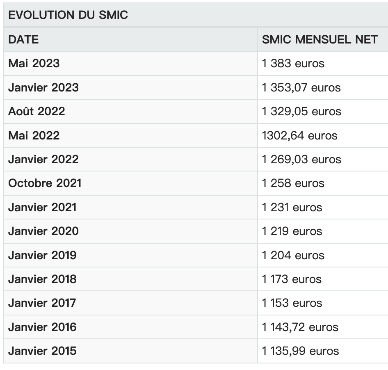Click the 1302,64 euros amount

(x=300, y=135)
